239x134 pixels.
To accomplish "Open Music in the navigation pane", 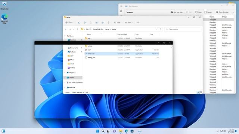I will pos(72,60).
